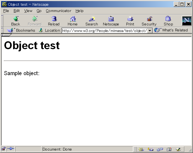Go to the Home page
The width and height of the screenshot is (193, 153).
click(x=73, y=21)
